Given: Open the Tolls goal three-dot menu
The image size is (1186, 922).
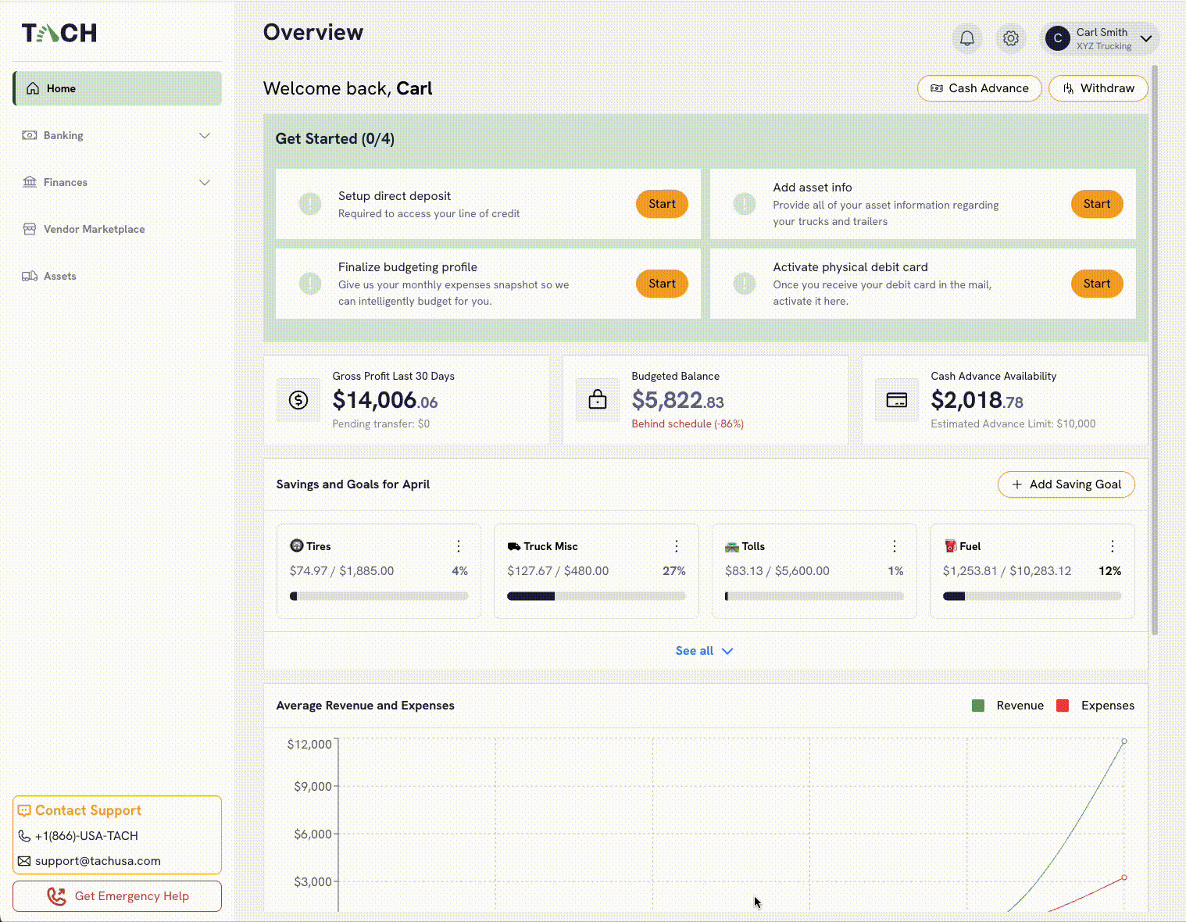Looking at the screenshot, I should [895, 546].
